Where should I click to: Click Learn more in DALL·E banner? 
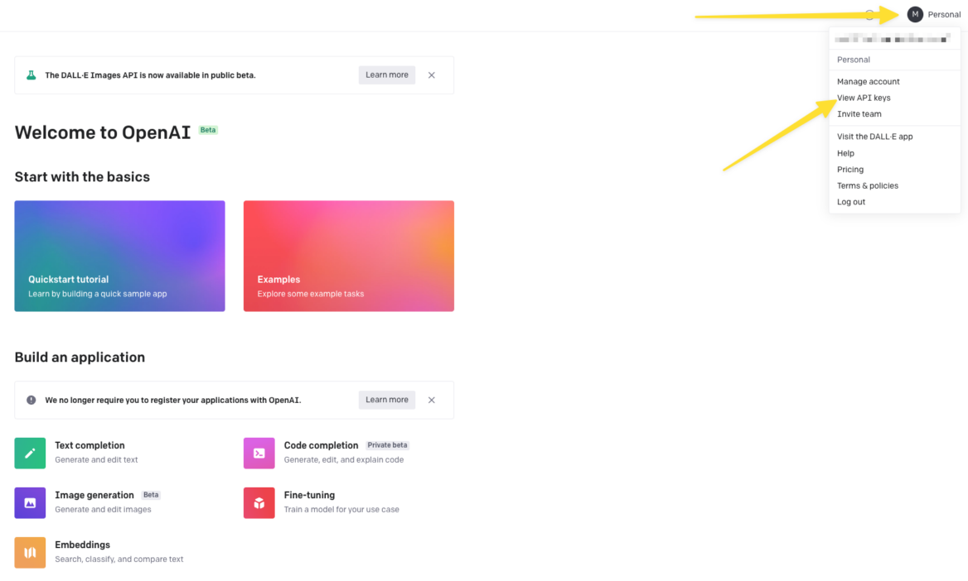pos(387,75)
